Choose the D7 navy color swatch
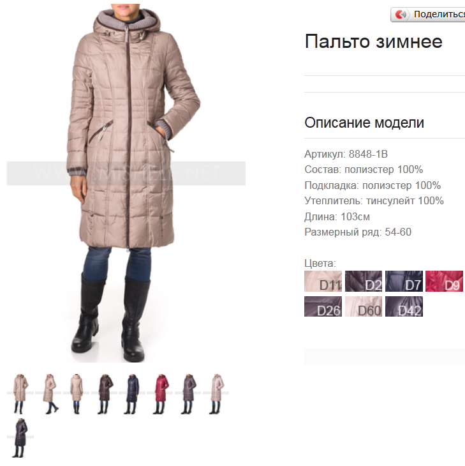The height and width of the screenshot is (466, 465). click(404, 281)
